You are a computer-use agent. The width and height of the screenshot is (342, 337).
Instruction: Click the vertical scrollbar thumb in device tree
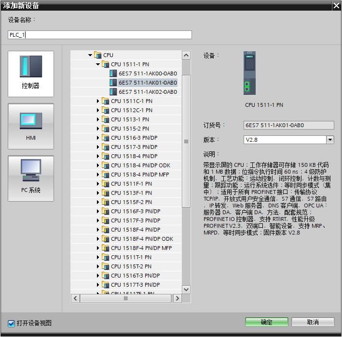pos(186,141)
